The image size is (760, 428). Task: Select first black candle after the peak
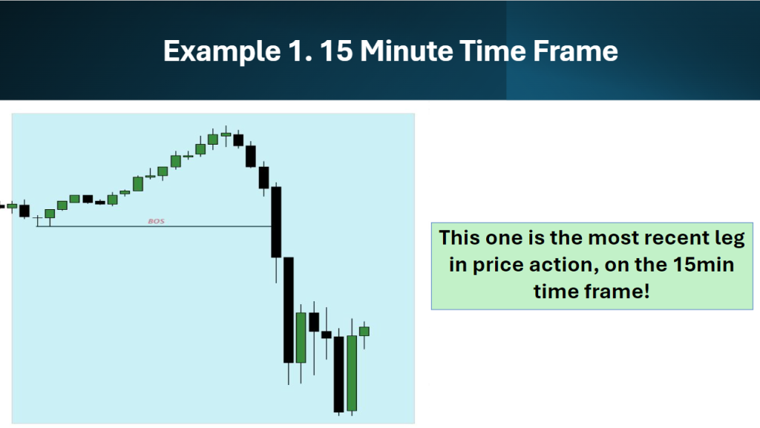tap(238, 140)
